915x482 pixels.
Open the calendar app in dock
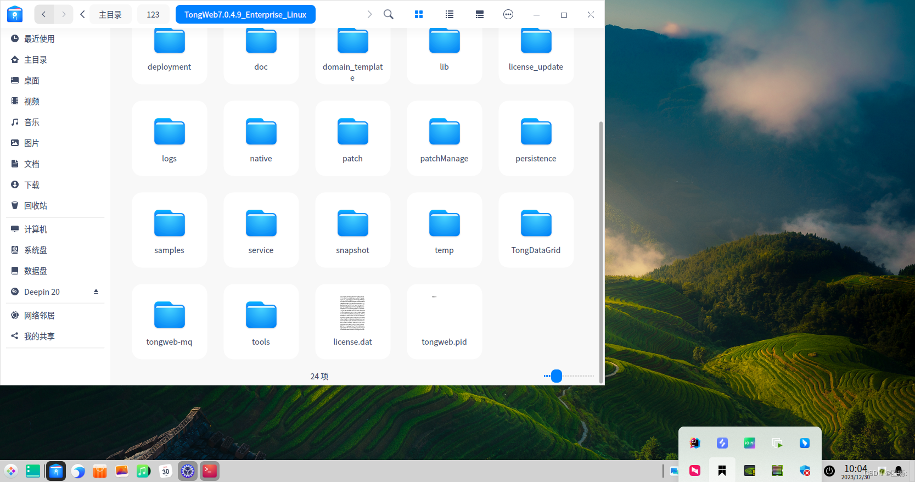point(166,471)
